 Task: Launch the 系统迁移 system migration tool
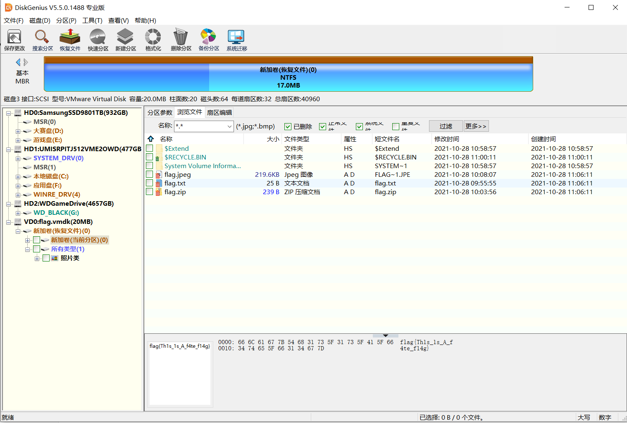(237, 40)
